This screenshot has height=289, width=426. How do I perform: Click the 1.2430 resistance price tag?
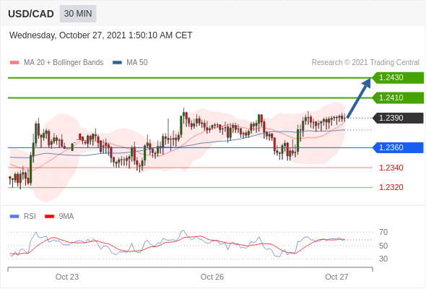click(398, 78)
